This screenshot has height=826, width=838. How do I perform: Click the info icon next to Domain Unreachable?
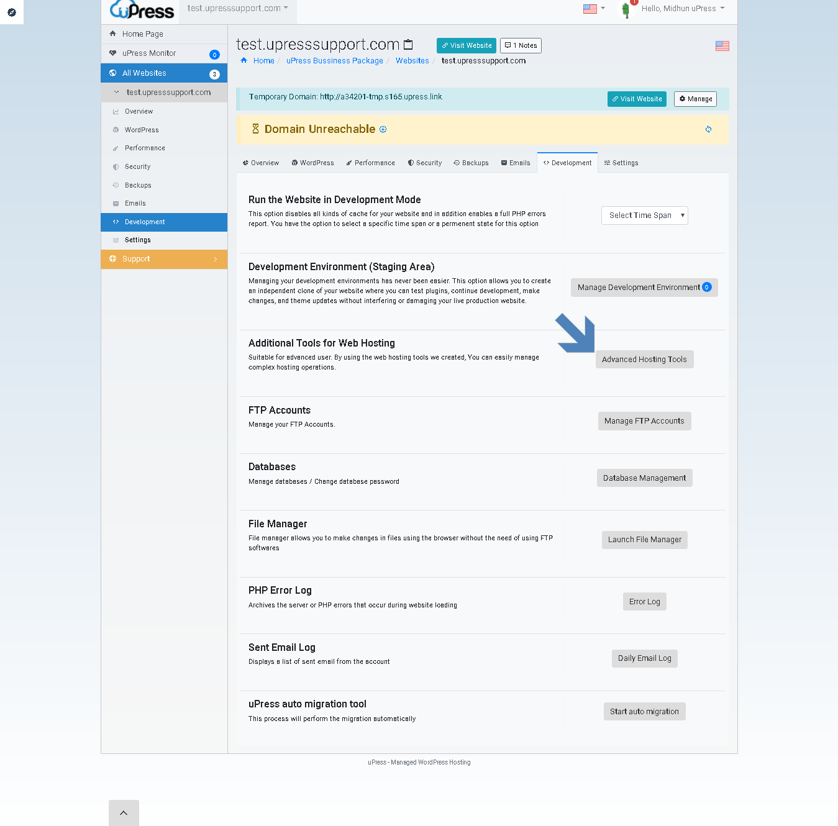click(383, 129)
